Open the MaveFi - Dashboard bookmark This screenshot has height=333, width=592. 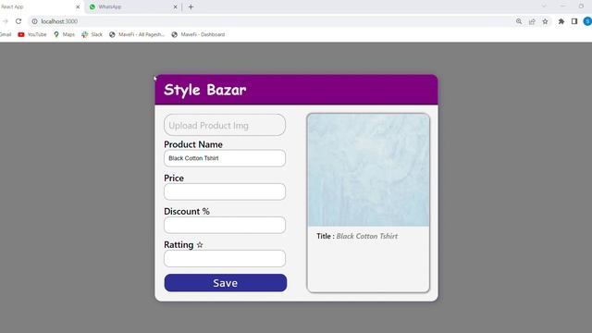click(198, 34)
